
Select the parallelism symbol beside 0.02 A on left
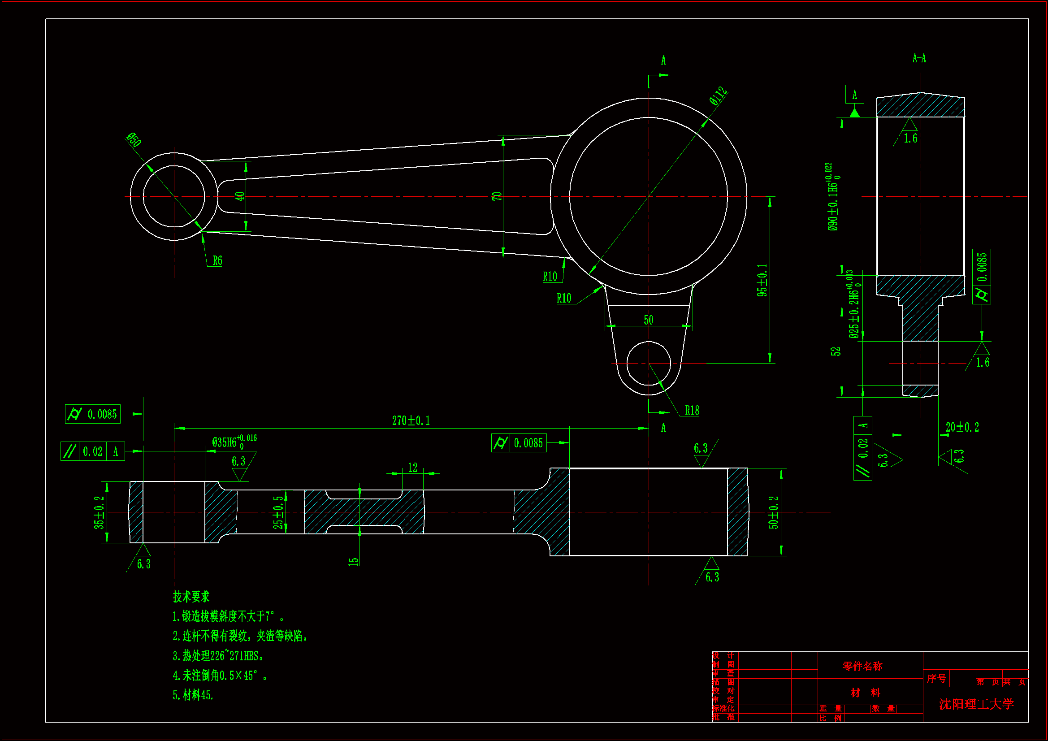pyautogui.click(x=70, y=451)
